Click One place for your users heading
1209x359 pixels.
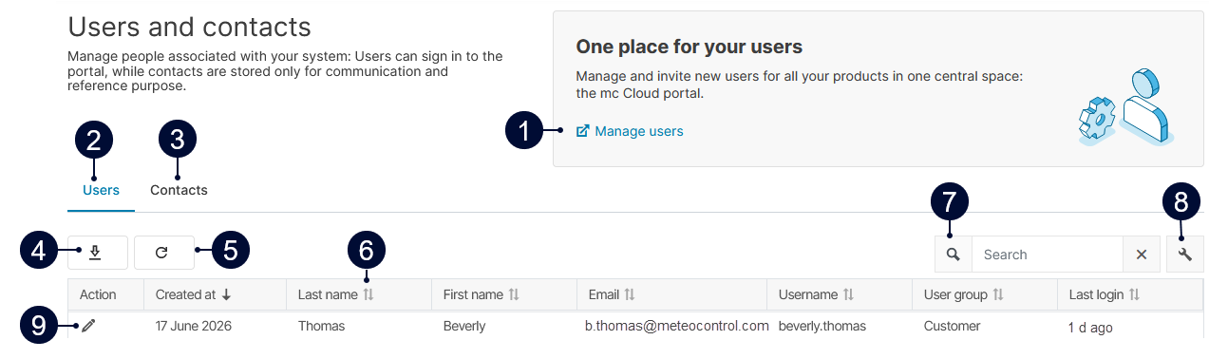[690, 47]
